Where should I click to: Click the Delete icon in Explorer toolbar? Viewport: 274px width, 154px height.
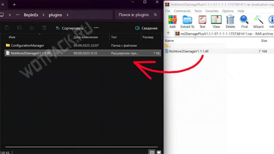pos(44,28)
